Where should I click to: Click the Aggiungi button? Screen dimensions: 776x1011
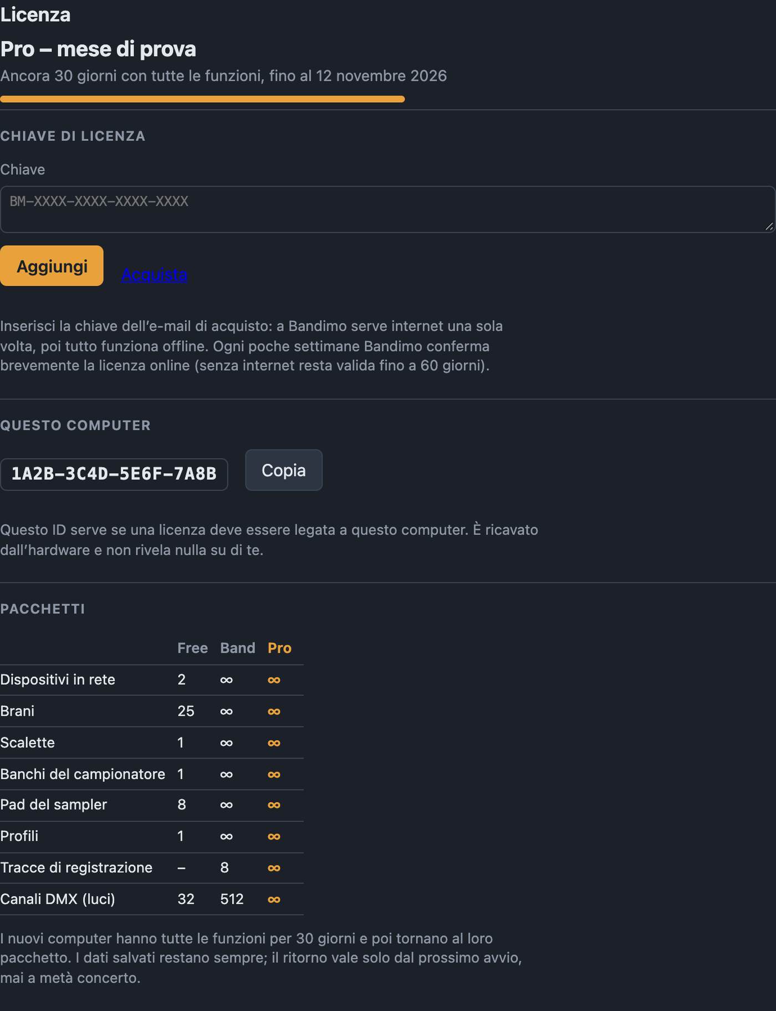[x=52, y=266]
